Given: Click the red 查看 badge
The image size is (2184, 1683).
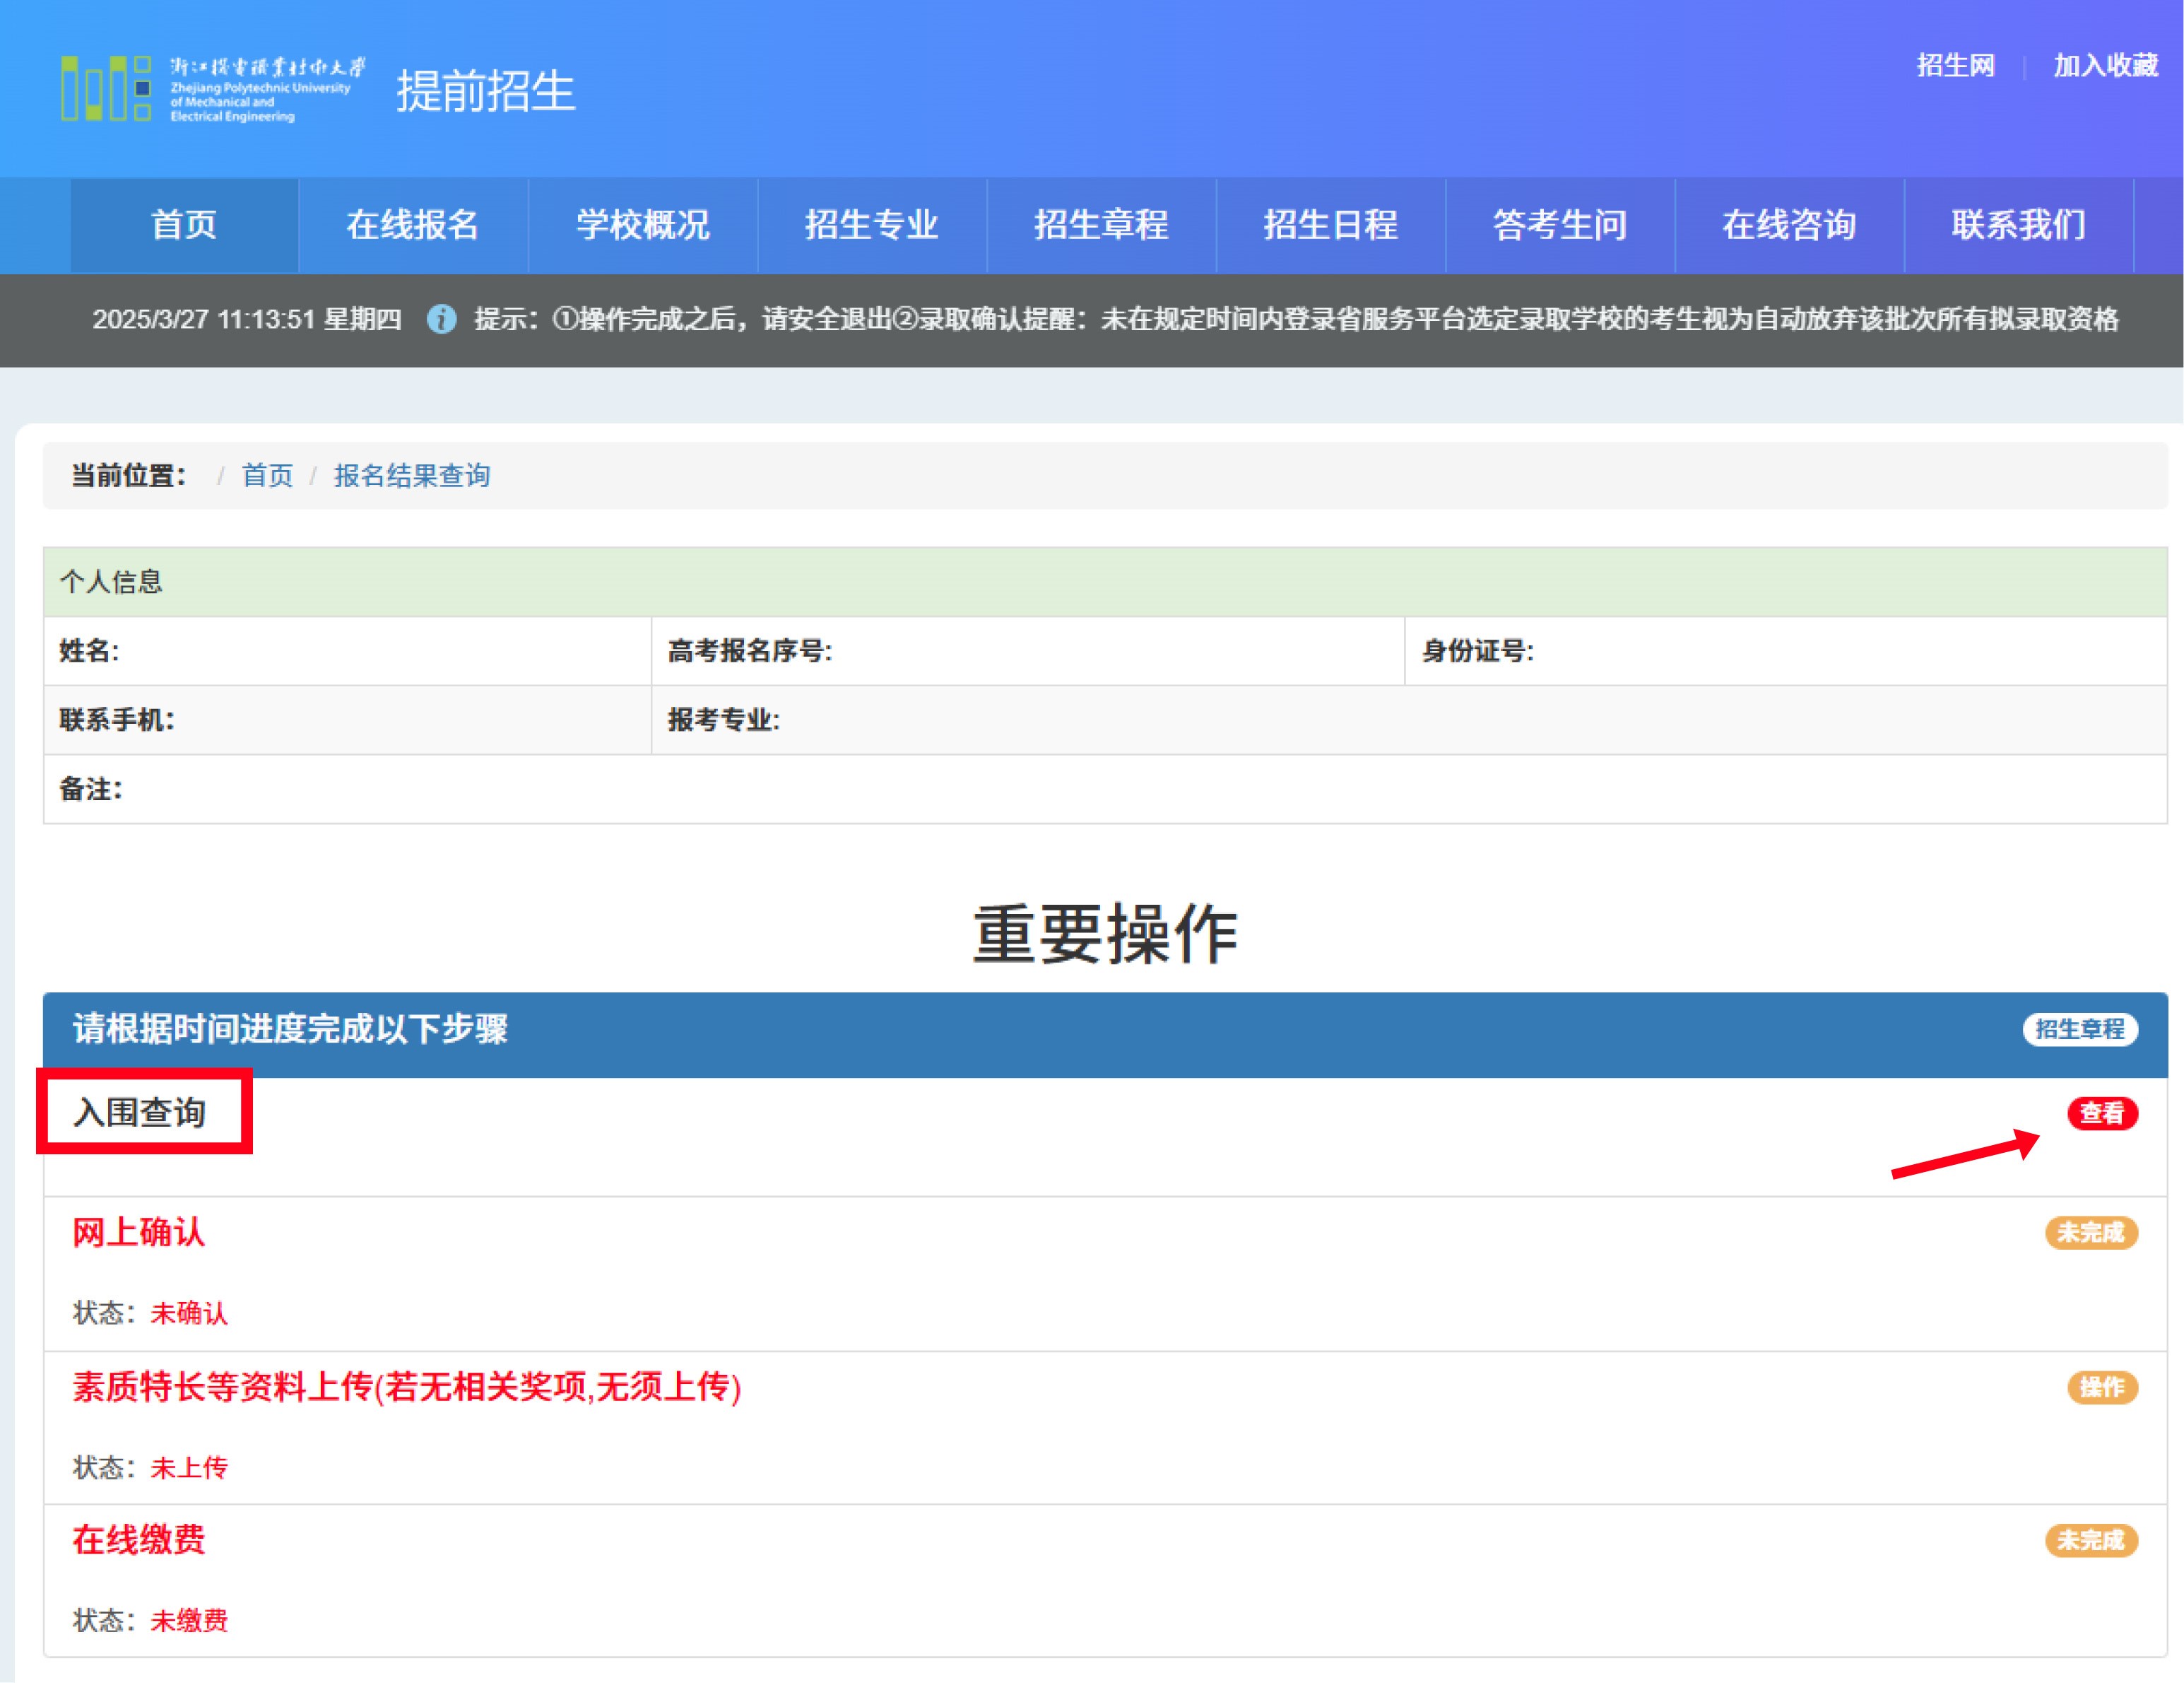Looking at the screenshot, I should coord(2101,1113).
